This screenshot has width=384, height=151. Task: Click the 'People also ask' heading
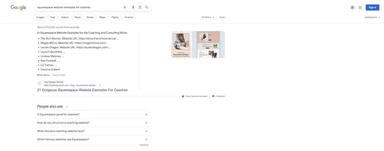click(50, 107)
